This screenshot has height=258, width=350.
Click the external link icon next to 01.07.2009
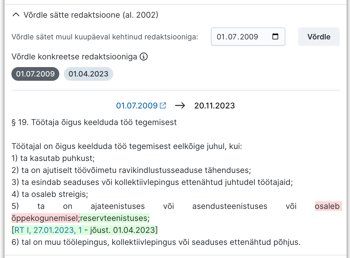point(163,105)
